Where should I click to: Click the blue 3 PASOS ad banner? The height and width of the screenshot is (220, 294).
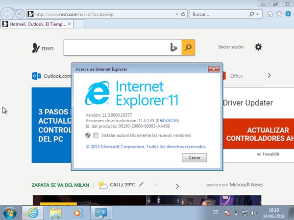[51, 125]
